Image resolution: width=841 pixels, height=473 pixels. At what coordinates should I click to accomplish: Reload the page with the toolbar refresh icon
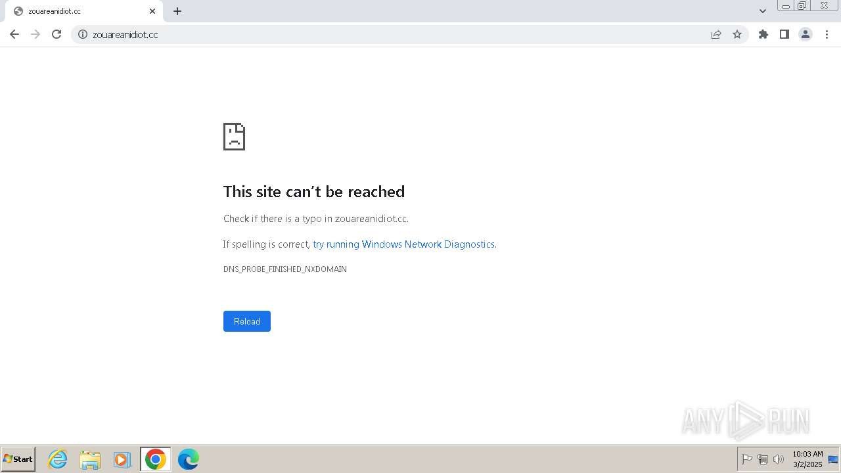point(57,34)
